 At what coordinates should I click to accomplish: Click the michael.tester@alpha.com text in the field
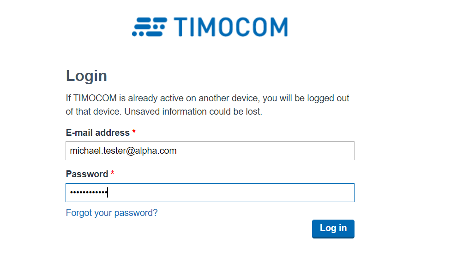(123, 151)
